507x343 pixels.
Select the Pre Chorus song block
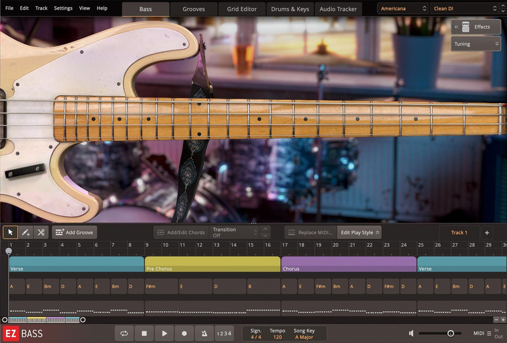212,264
